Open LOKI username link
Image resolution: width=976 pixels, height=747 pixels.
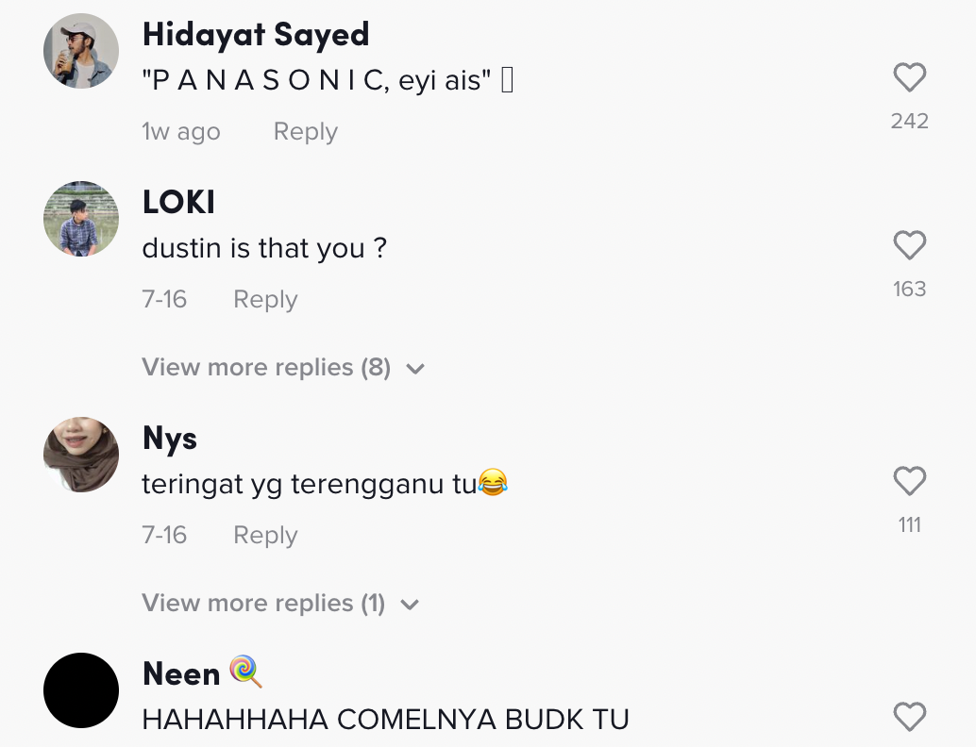click(x=178, y=202)
